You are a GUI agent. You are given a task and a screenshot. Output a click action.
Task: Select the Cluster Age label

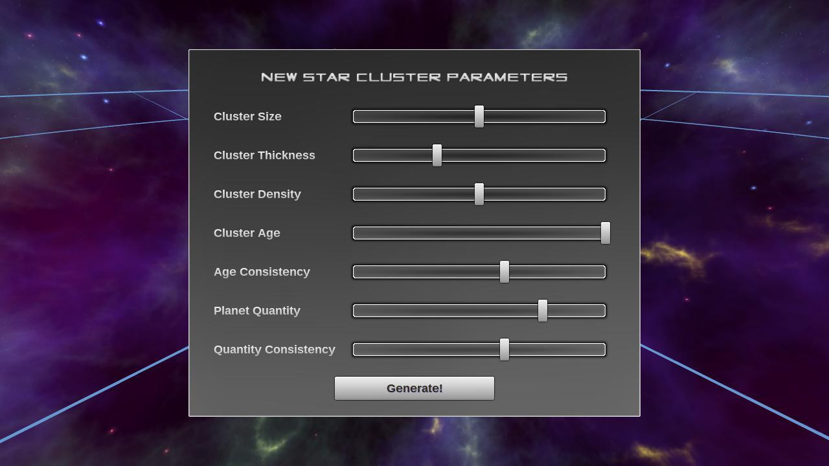point(247,233)
